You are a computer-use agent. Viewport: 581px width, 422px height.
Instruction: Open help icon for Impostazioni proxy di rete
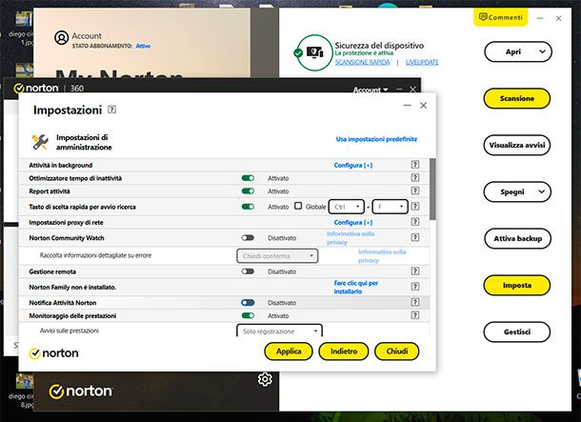coord(415,222)
